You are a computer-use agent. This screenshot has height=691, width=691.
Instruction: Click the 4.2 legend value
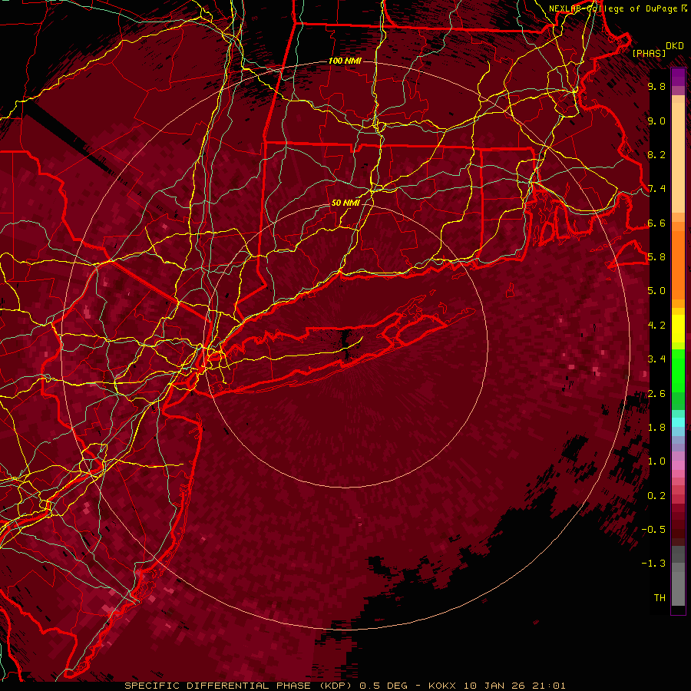tap(656, 326)
